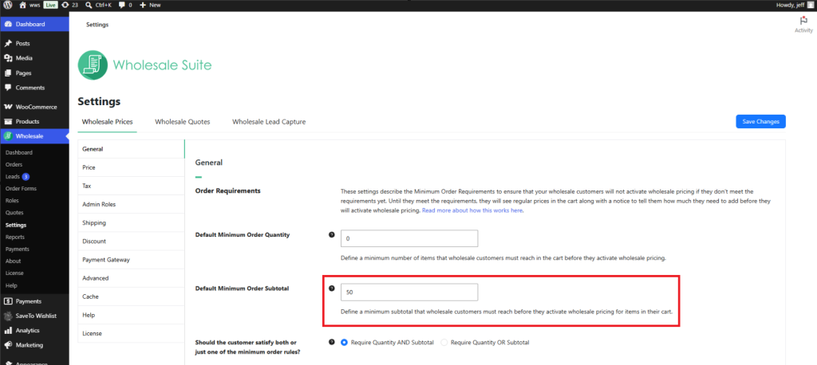This screenshot has width=817, height=365.
Task: Switch to the Wholesale Lead Capture tab
Action: pyautogui.click(x=269, y=122)
